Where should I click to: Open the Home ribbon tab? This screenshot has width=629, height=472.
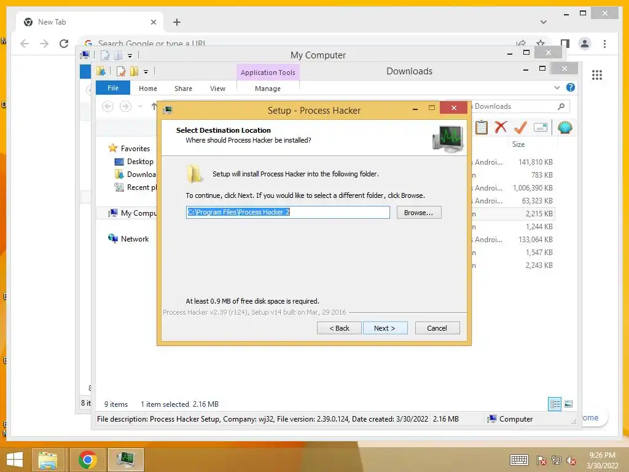pyautogui.click(x=148, y=88)
